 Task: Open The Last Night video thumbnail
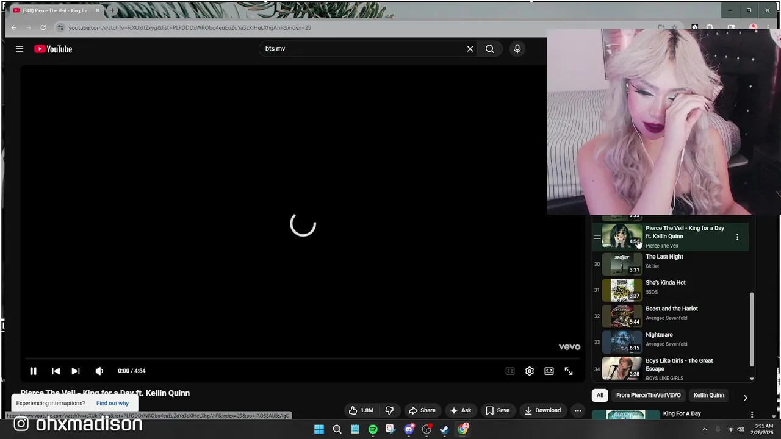tap(622, 263)
